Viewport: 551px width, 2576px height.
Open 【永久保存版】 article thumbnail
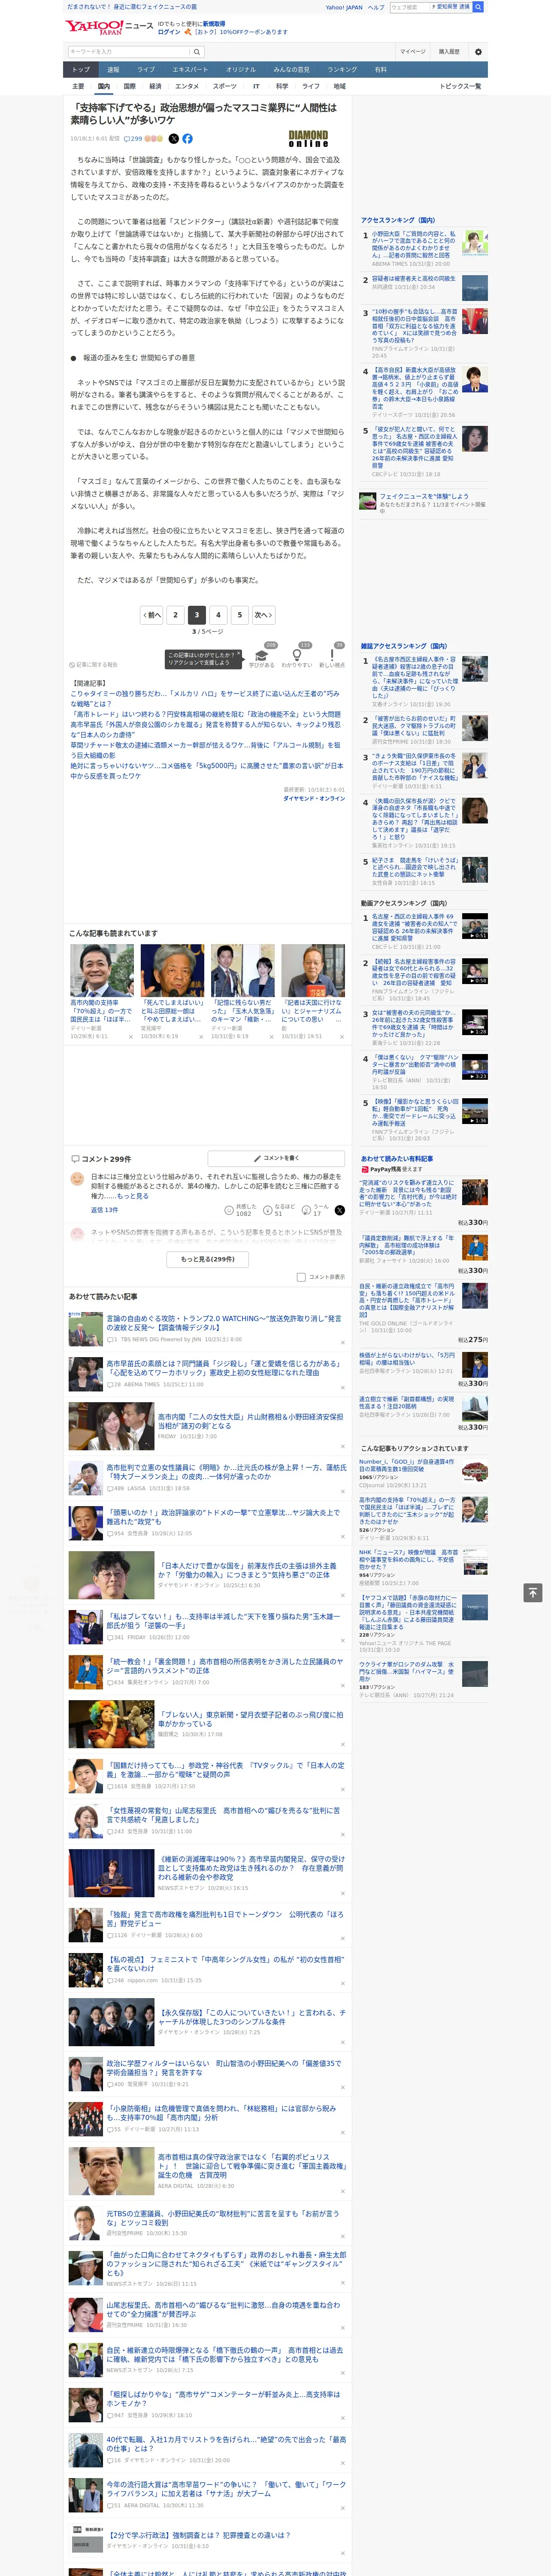tap(111, 2022)
